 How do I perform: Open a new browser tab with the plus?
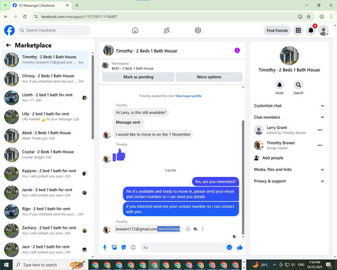click(x=77, y=5)
